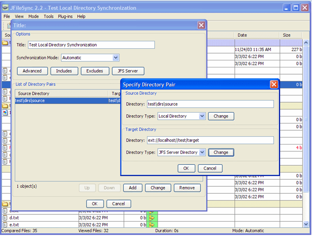This screenshot has height=236, width=312.
Task: Click the Excludes button
Action: coord(94,71)
